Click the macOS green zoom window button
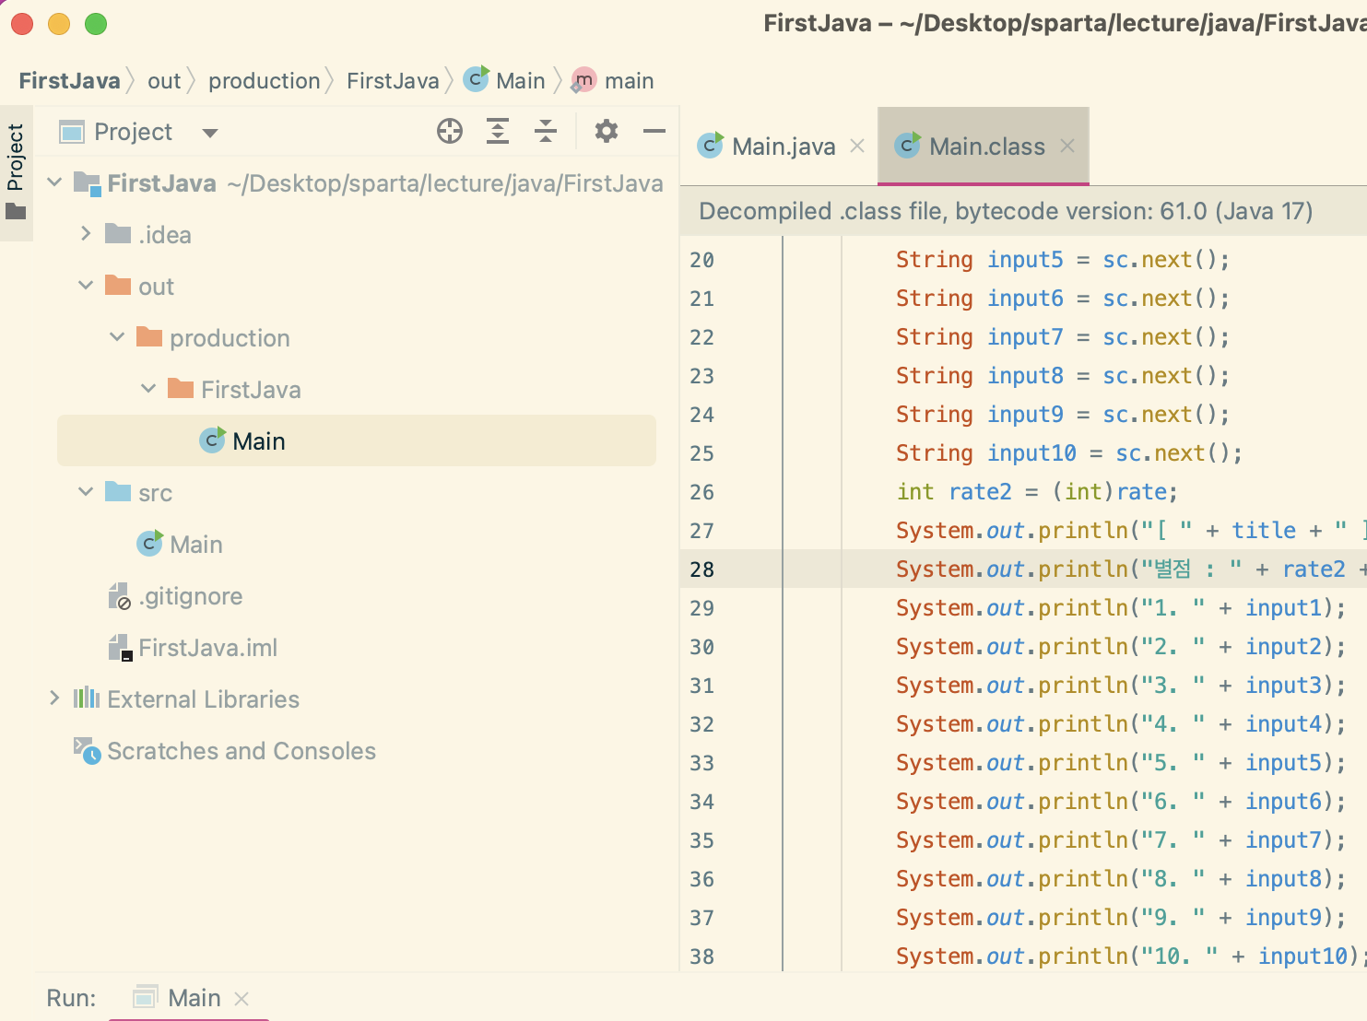Screen dimensions: 1367x1021 [x=96, y=24]
